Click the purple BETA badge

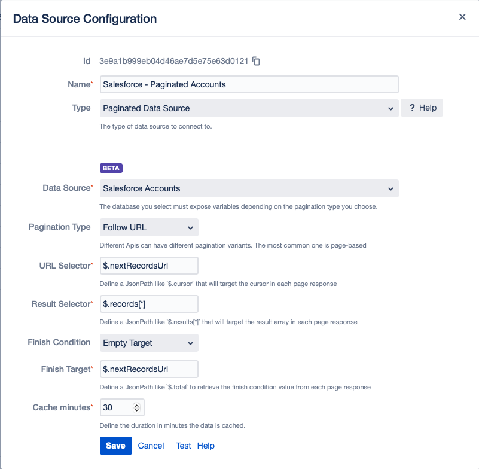tap(111, 168)
